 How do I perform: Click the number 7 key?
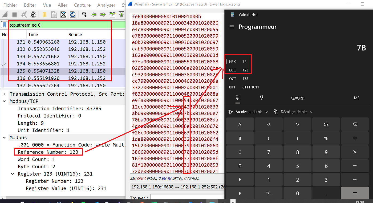point(269,152)
